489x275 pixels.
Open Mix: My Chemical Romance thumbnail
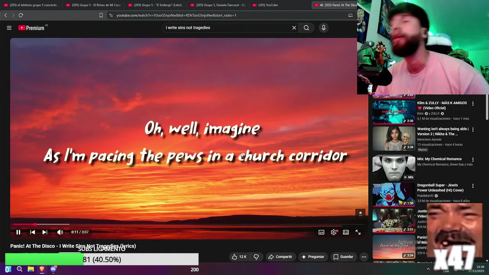click(x=394, y=168)
